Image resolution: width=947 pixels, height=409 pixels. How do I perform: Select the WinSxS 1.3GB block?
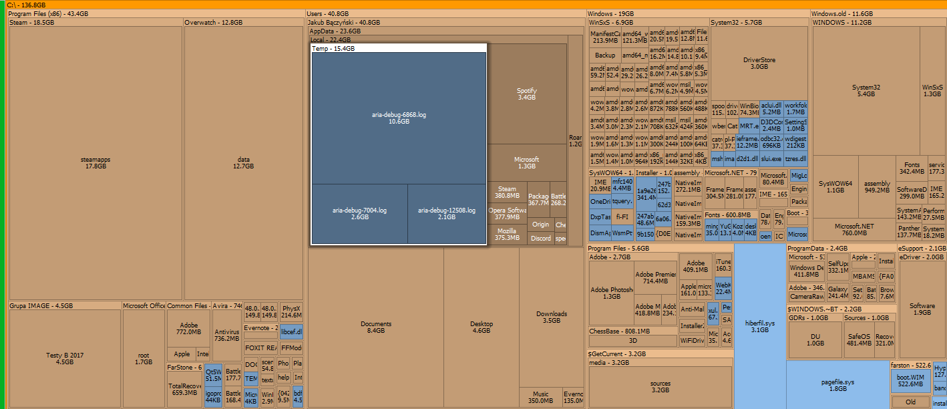click(x=932, y=90)
